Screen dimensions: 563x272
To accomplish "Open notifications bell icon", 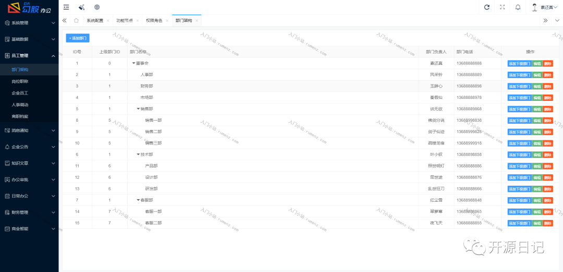I will (x=518, y=7).
